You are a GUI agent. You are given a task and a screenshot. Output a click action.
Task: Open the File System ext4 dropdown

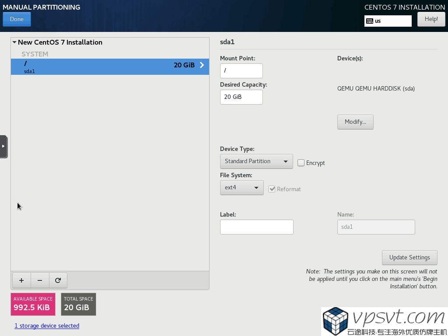click(241, 188)
